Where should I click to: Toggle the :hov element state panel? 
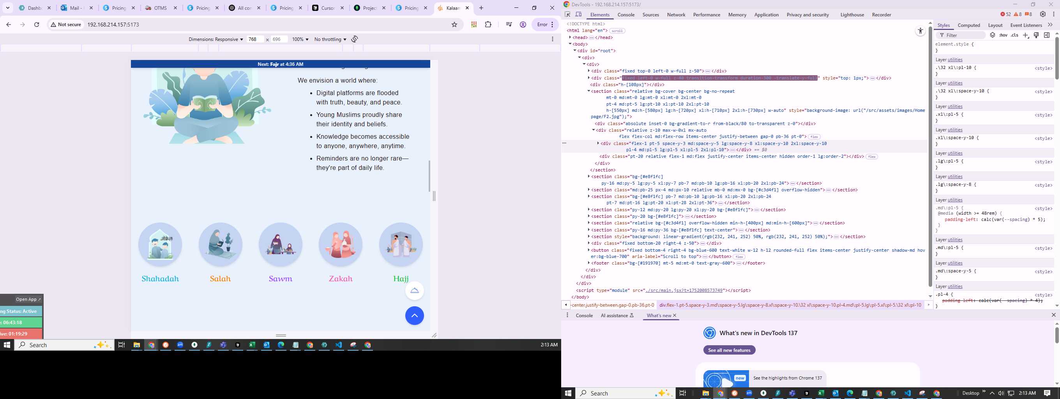click(x=1003, y=35)
